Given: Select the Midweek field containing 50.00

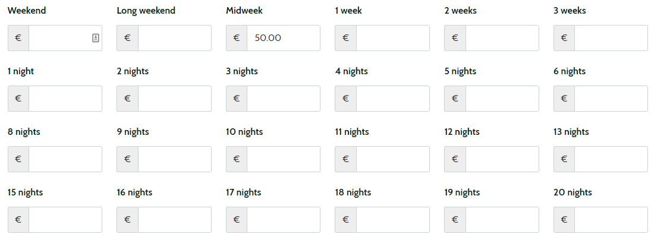Looking at the screenshot, I should pyautogui.click(x=284, y=38).
